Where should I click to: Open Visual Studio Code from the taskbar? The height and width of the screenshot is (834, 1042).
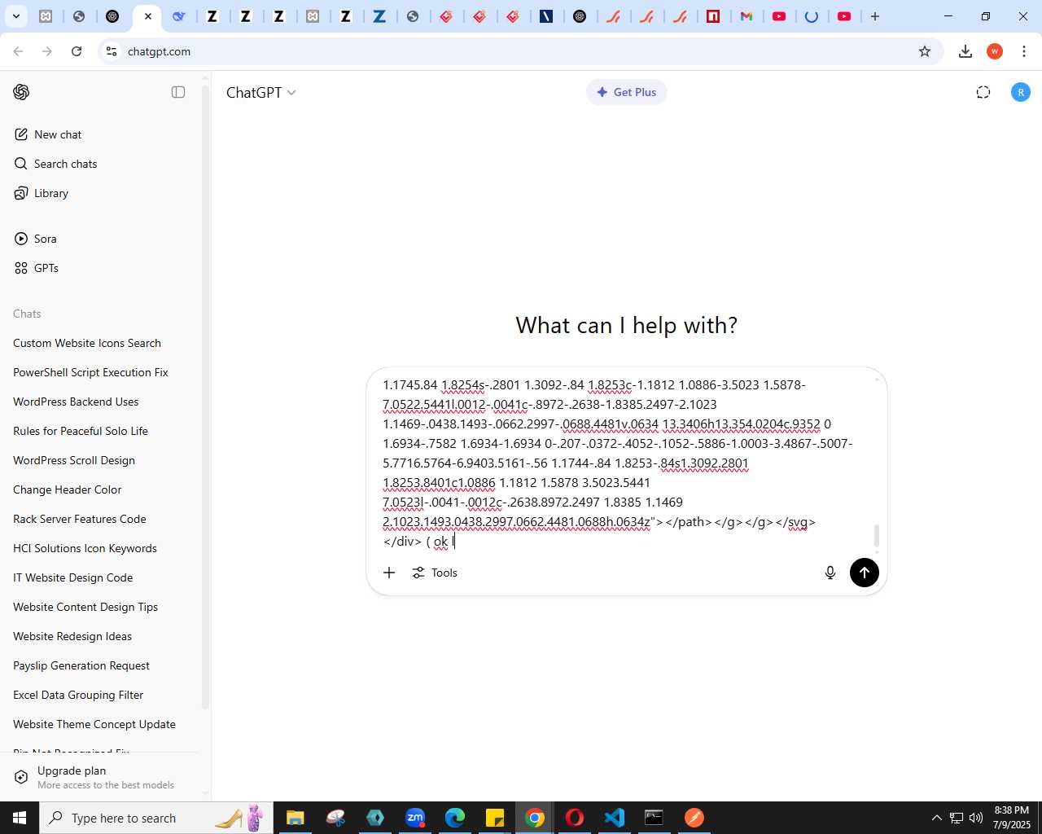[615, 818]
